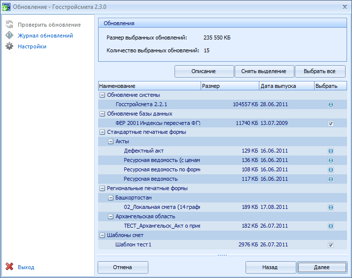Uncheck the Шаблон тест1 checkbox
The height and width of the screenshot is (278, 352).
pyautogui.click(x=331, y=245)
